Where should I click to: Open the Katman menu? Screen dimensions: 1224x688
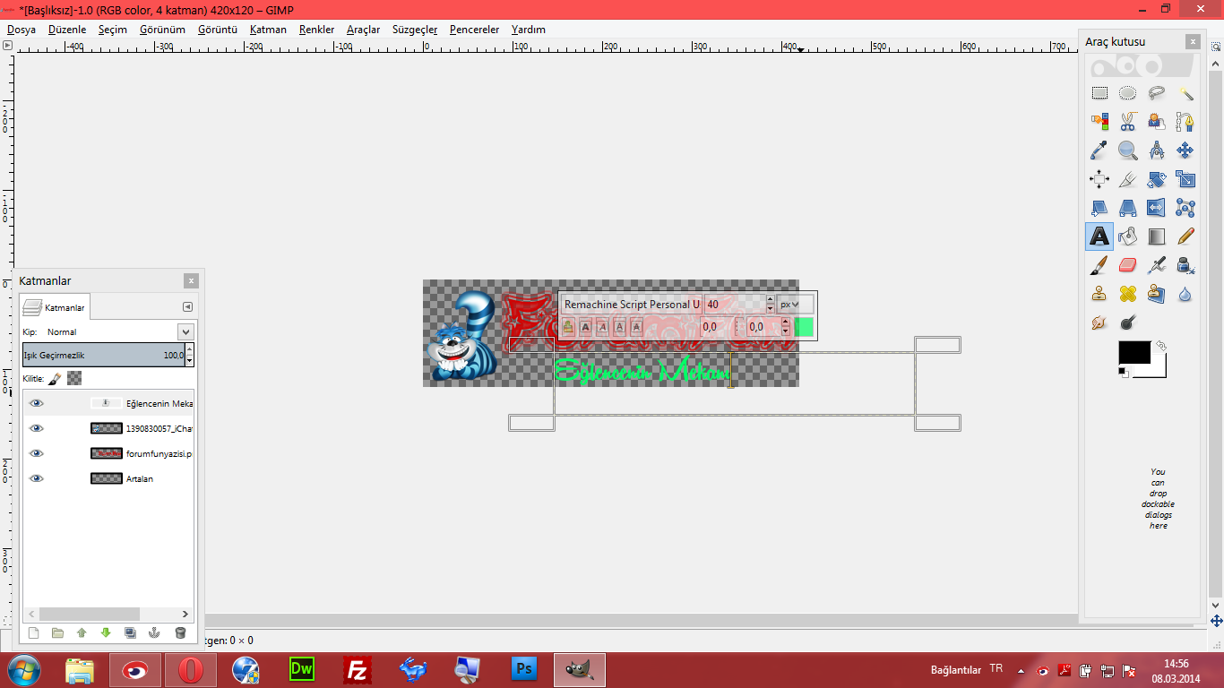(268, 30)
